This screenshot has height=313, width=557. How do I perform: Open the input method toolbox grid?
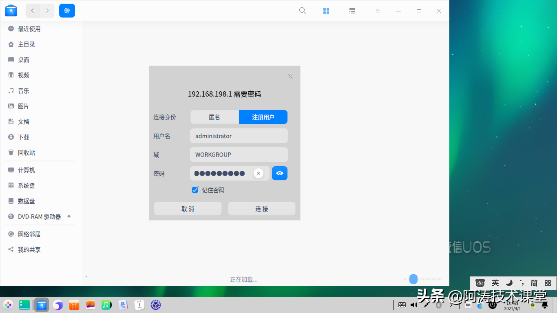(548, 283)
